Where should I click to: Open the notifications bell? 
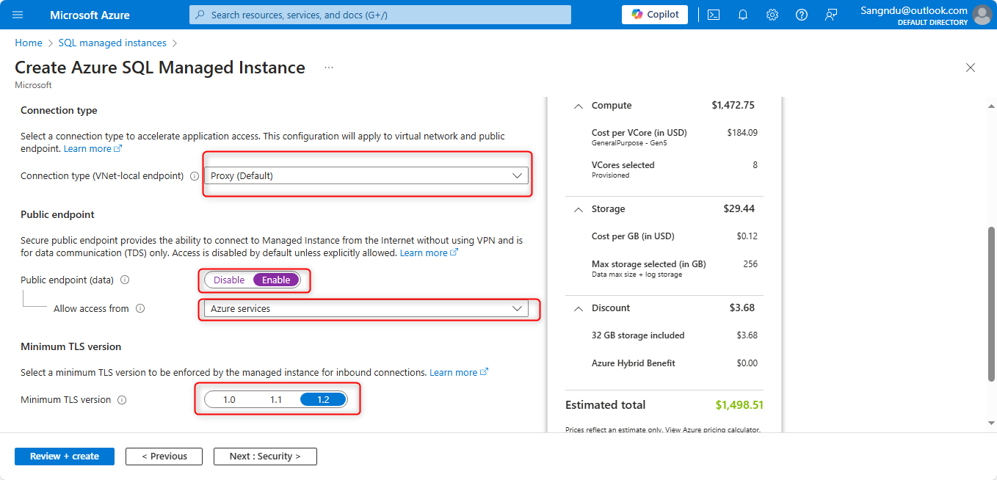tap(743, 15)
